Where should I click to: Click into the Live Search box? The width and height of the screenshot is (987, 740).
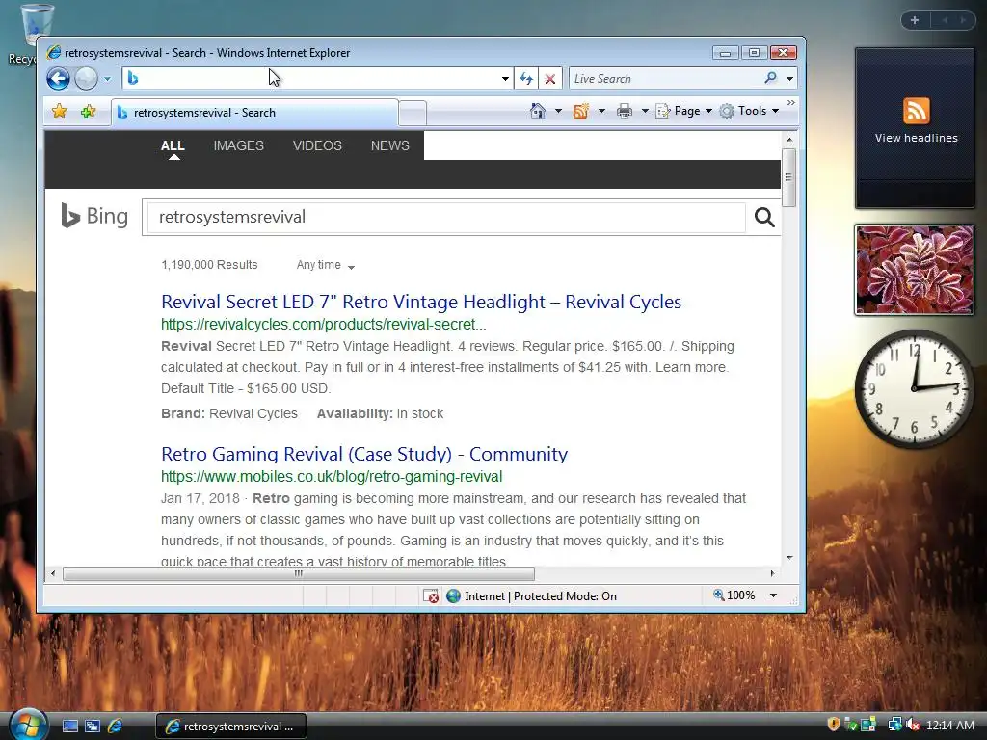click(x=665, y=79)
